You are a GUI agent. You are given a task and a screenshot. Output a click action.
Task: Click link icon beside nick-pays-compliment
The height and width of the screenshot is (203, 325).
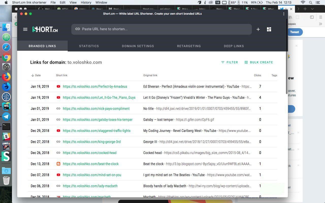coord(58,109)
